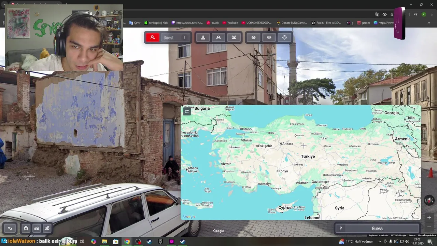The height and width of the screenshot is (246, 437).
Task: Open the map layers stack icon
Action: point(253,38)
